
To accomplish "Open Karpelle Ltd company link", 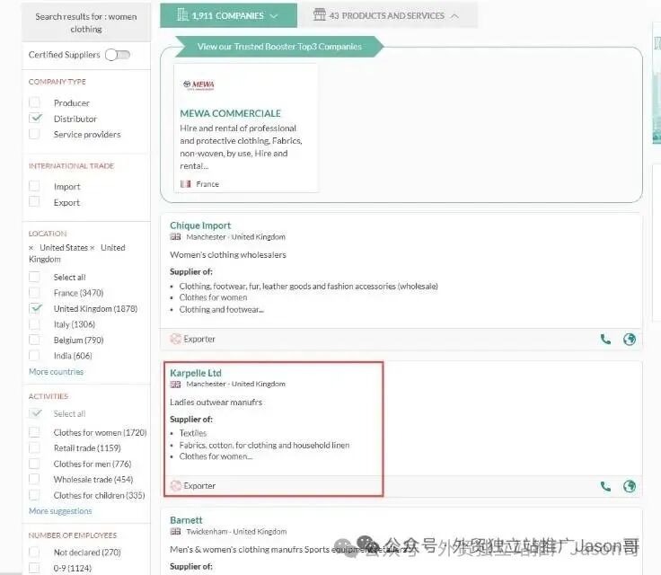I will click(x=196, y=373).
